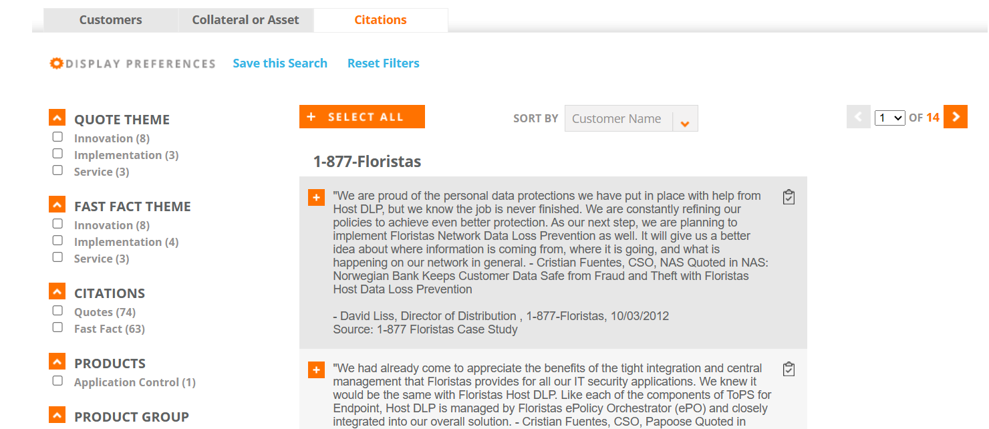Collapse the Quote Theme filter section
This screenshot has width=989, height=429.
point(57,118)
